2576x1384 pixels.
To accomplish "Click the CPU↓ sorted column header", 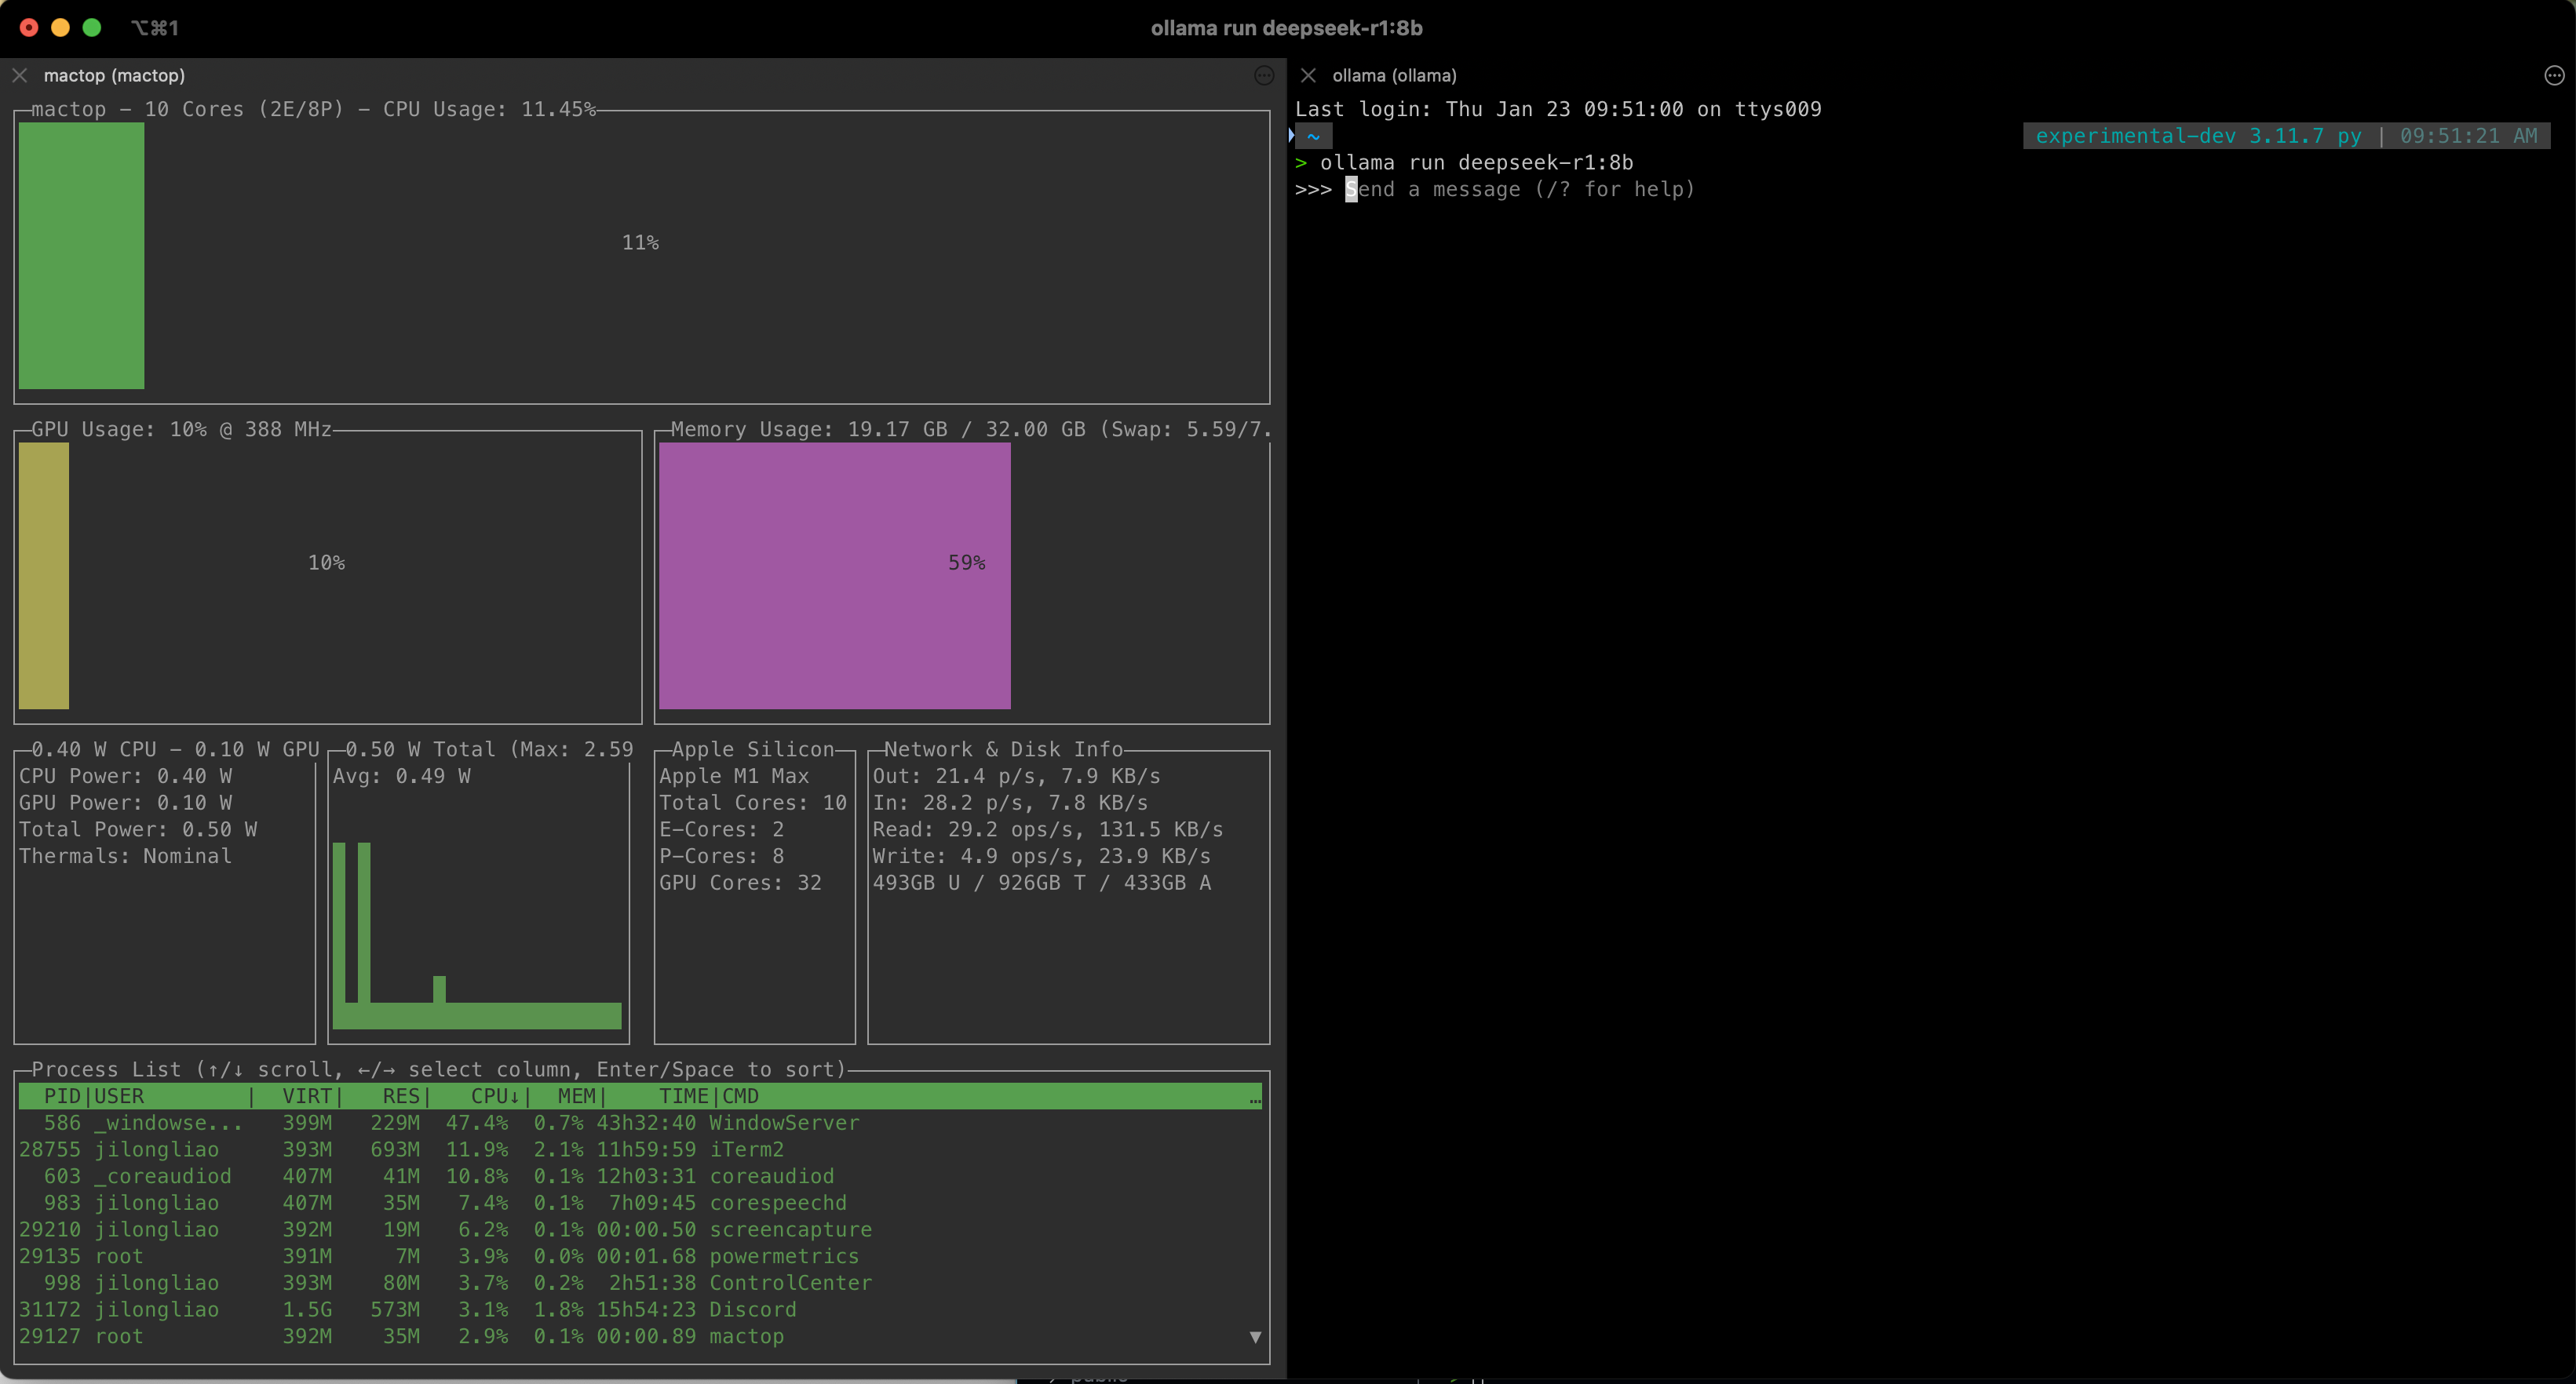I will point(495,1096).
